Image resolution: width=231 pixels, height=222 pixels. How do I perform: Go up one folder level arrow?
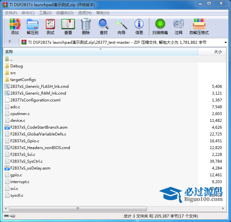(10, 42)
